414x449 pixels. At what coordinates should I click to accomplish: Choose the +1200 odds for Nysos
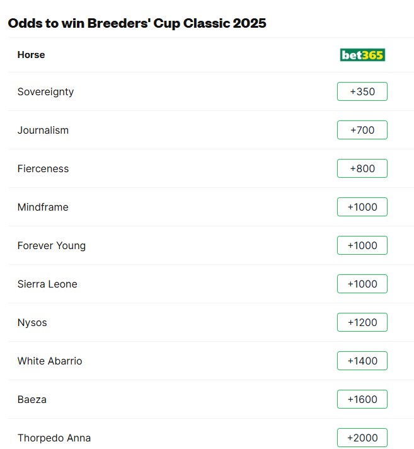[362, 322]
